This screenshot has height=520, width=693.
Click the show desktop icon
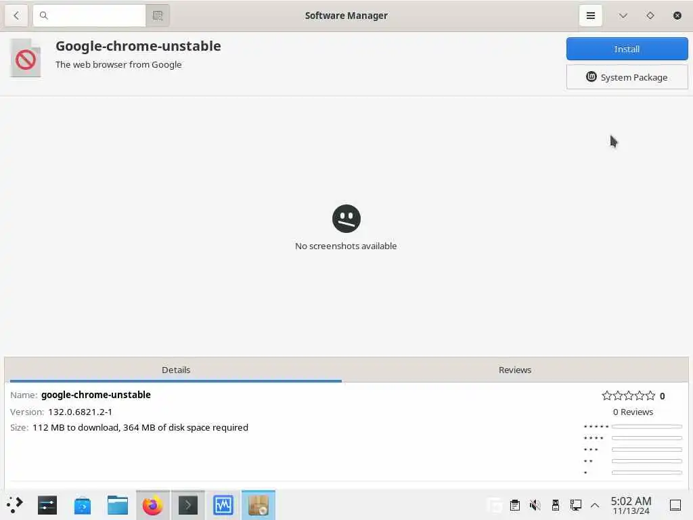(x=675, y=505)
